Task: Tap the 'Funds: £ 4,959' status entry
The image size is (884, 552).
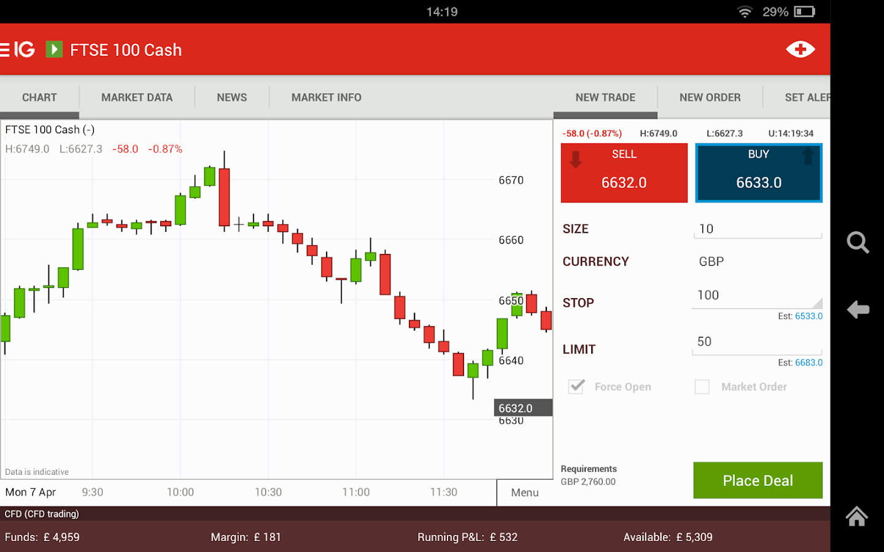Action: tap(42, 537)
